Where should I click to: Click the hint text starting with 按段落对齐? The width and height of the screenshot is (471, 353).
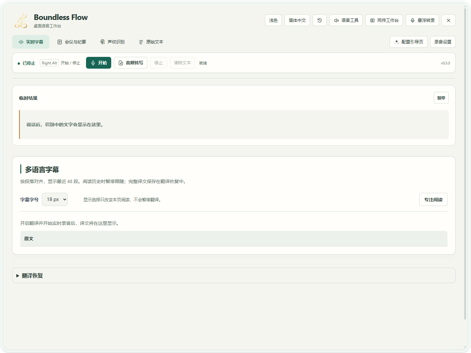pyautogui.click(x=103, y=181)
